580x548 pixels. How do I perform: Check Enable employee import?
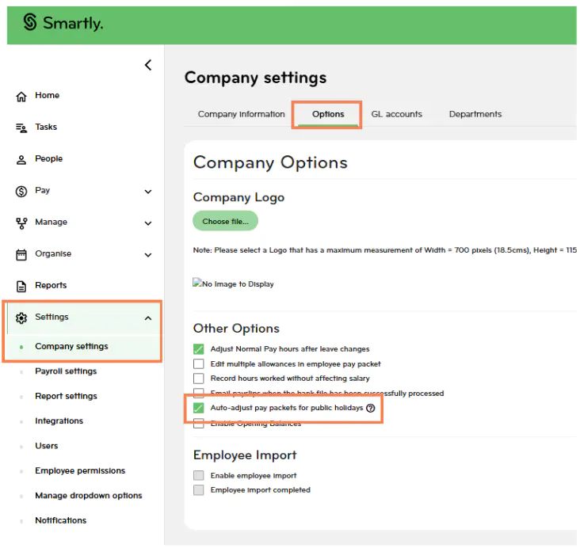199,475
